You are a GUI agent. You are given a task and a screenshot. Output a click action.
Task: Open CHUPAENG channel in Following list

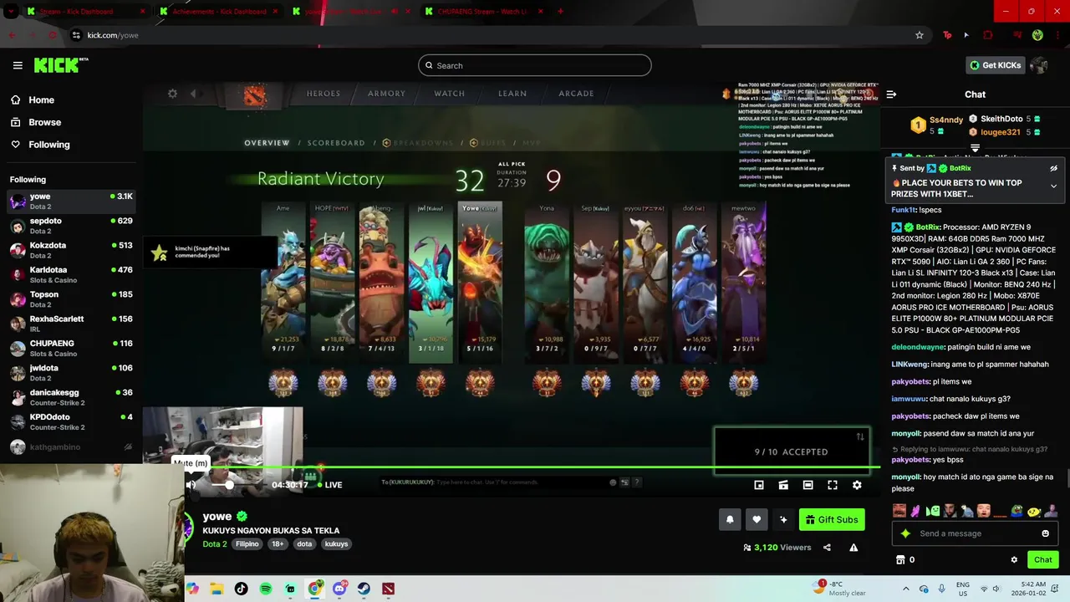(71, 348)
